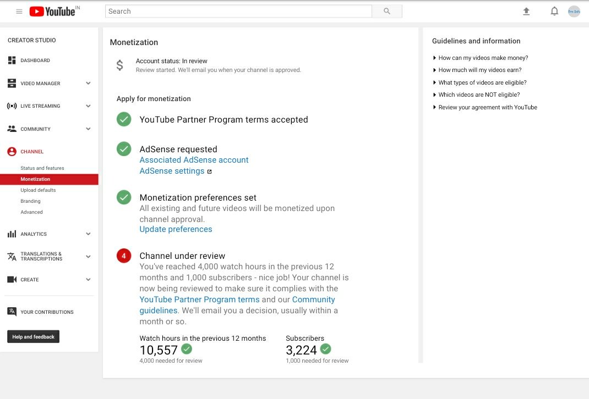The width and height of the screenshot is (589, 399).
Task: Click the Help and feedback button
Action: coord(34,336)
